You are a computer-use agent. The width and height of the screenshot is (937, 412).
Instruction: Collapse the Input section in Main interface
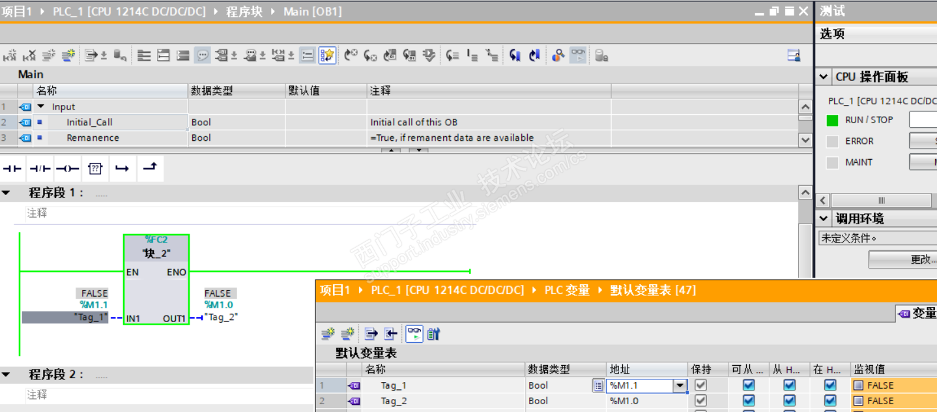point(41,106)
